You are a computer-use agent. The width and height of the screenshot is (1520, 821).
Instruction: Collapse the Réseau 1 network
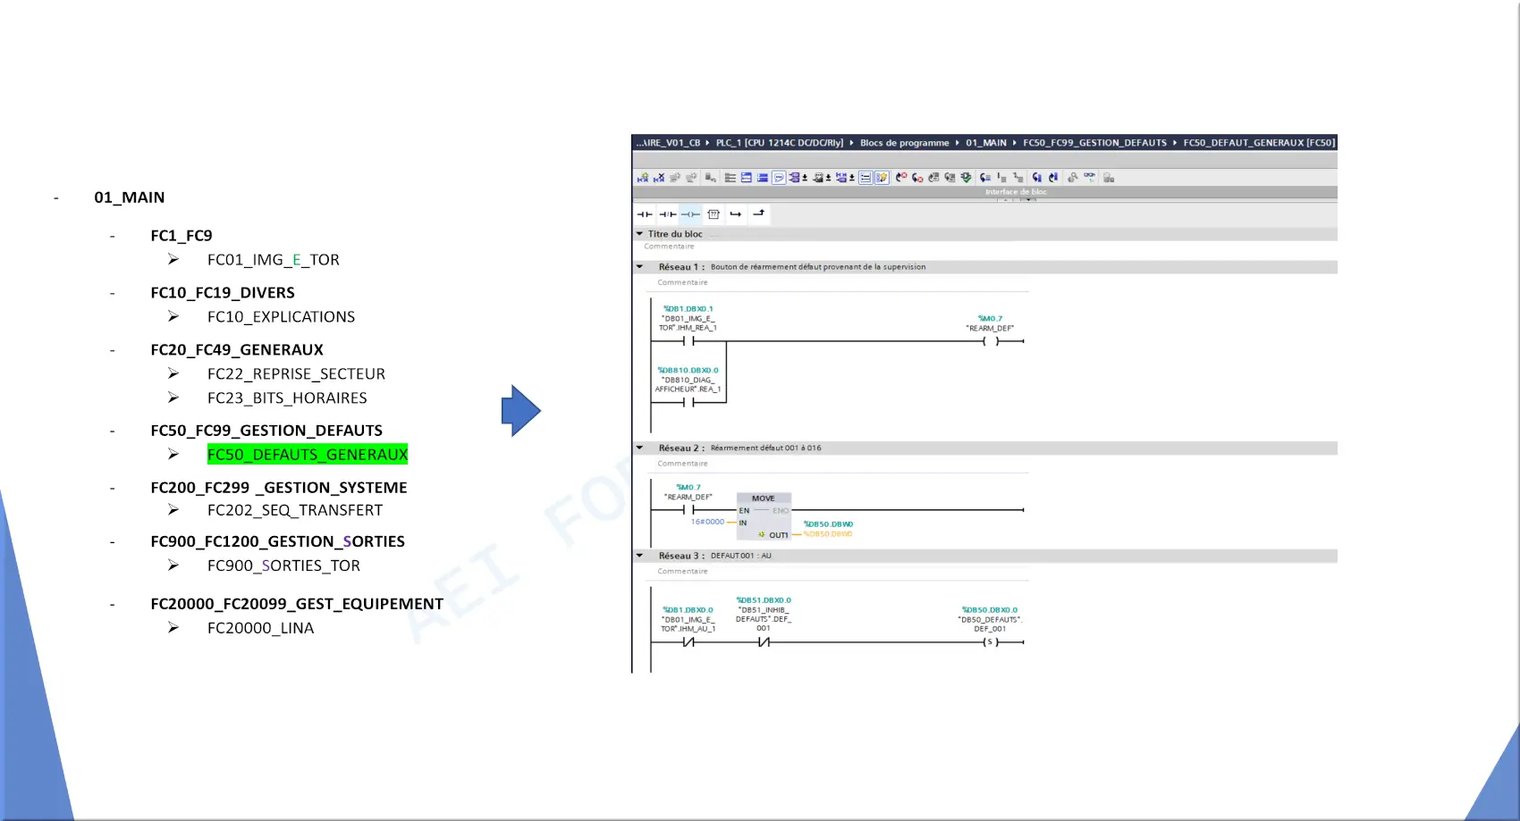pyautogui.click(x=640, y=266)
